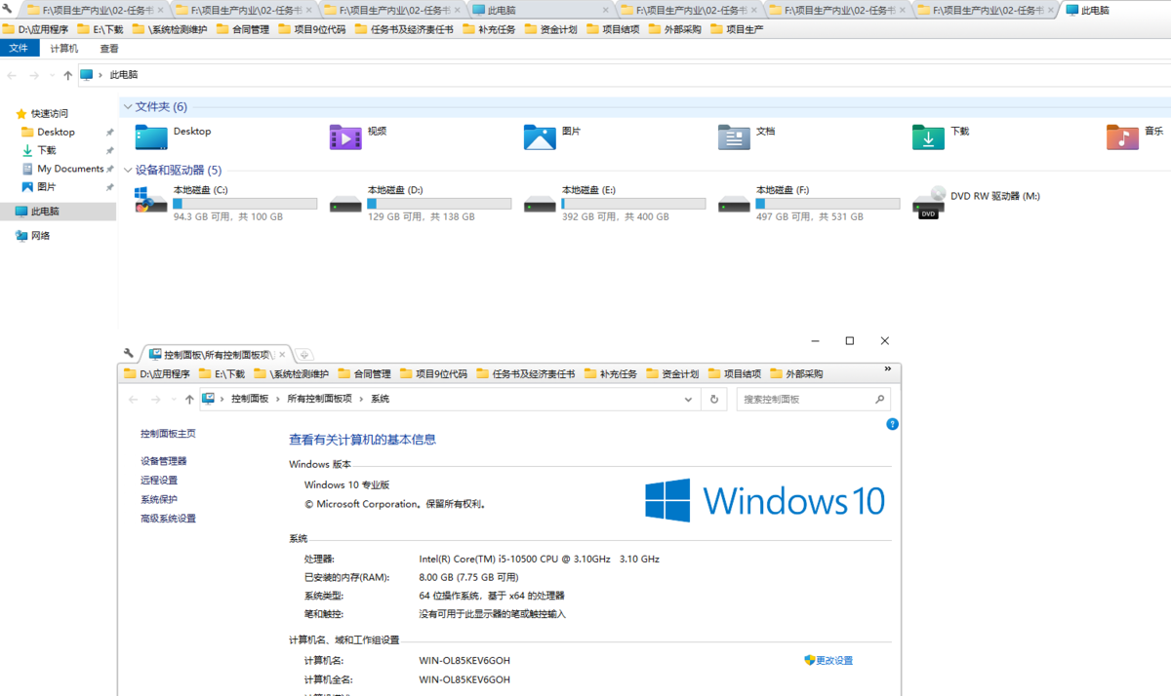Click the 计算机全名 value WIN-OL85KEV6GOH
1171x696 pixels.
coord(464,680)
